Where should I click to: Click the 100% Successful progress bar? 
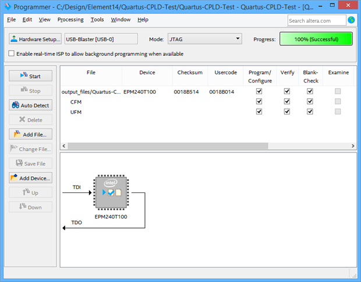(316, 39)
